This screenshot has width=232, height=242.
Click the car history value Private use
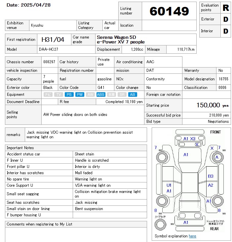tap(104, 62)
